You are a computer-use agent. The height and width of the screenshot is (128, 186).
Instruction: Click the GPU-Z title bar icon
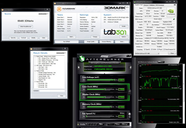(x=135, y=2)
